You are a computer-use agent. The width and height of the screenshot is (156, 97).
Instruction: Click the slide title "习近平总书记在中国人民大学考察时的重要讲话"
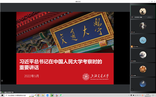pyautogui.click(x=61, y=64)
